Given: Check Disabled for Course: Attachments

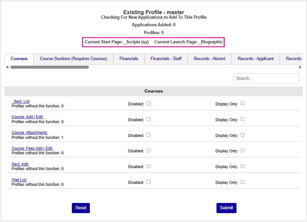Looking at the screenshot, I should click(x=149, y=135).
